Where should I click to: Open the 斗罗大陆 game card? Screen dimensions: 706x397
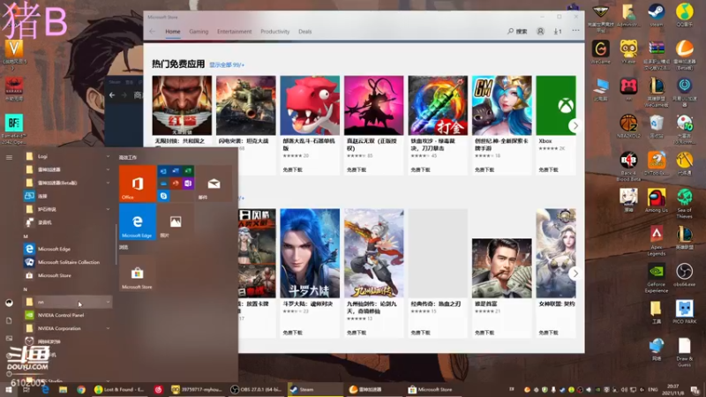click(x=310, y=273)
